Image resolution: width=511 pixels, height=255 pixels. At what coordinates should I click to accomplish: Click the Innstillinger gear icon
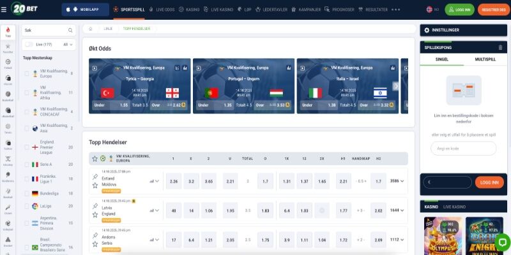click(x=426, y=30)
